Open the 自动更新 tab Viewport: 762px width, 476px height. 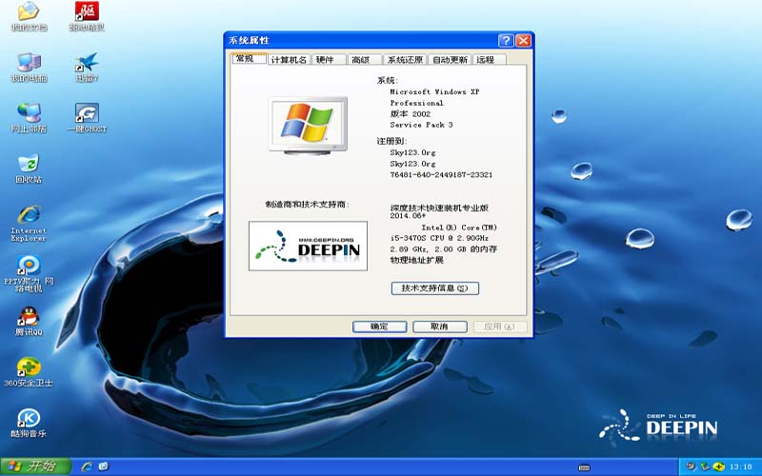(x=450, y=59)
